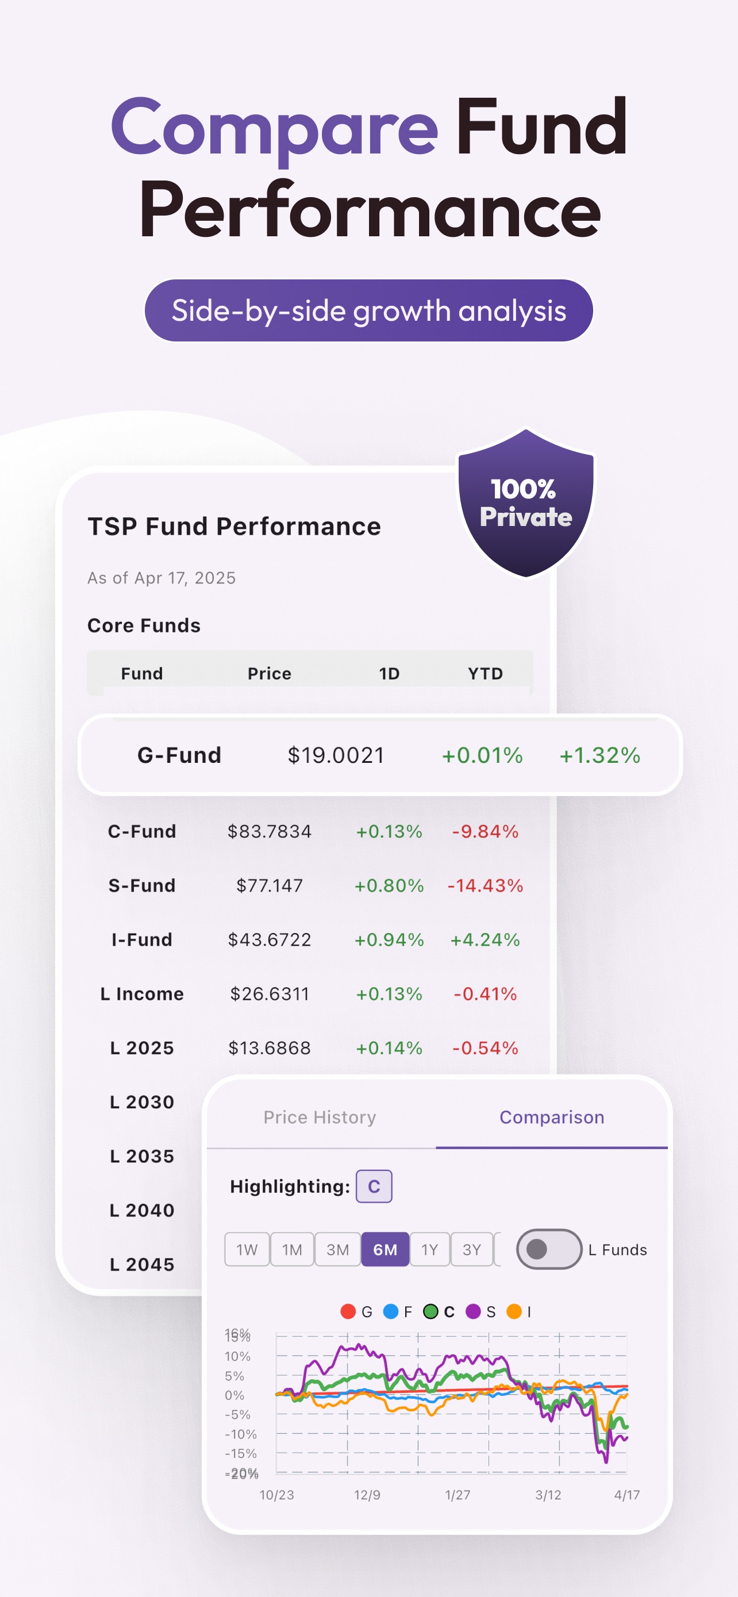Viewport: 738px width, 1597px height.
Task: Toggle the purple S fund legend dot
Action: (x=473, y=1311)
